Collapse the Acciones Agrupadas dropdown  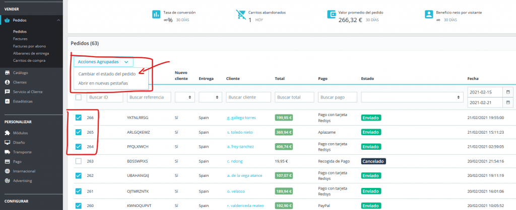(x=103, y=62)
